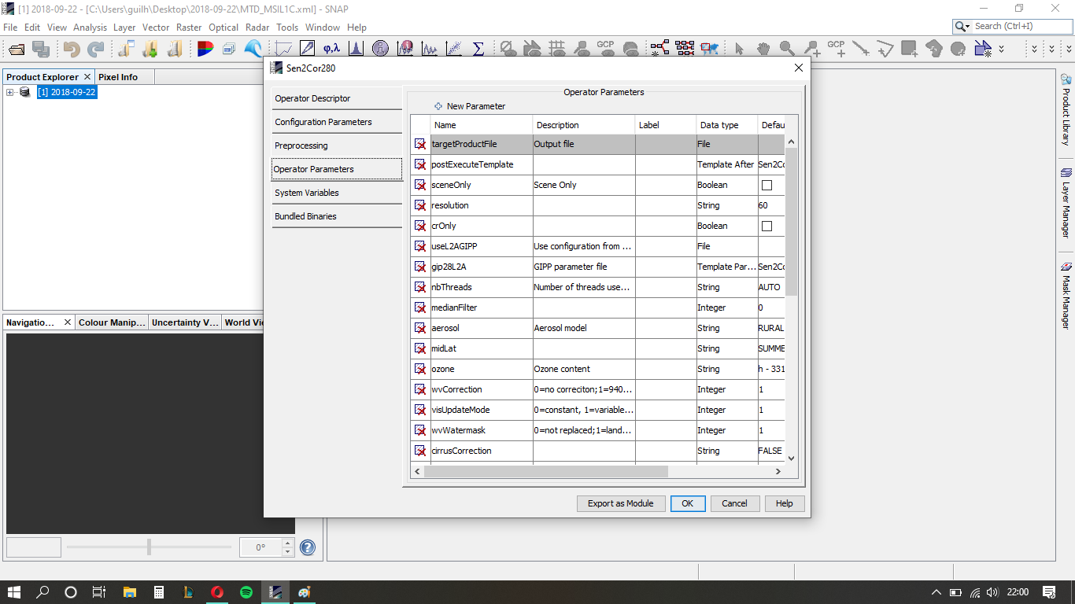Select the magnifier Zoom tool

[x=787, y=49]
